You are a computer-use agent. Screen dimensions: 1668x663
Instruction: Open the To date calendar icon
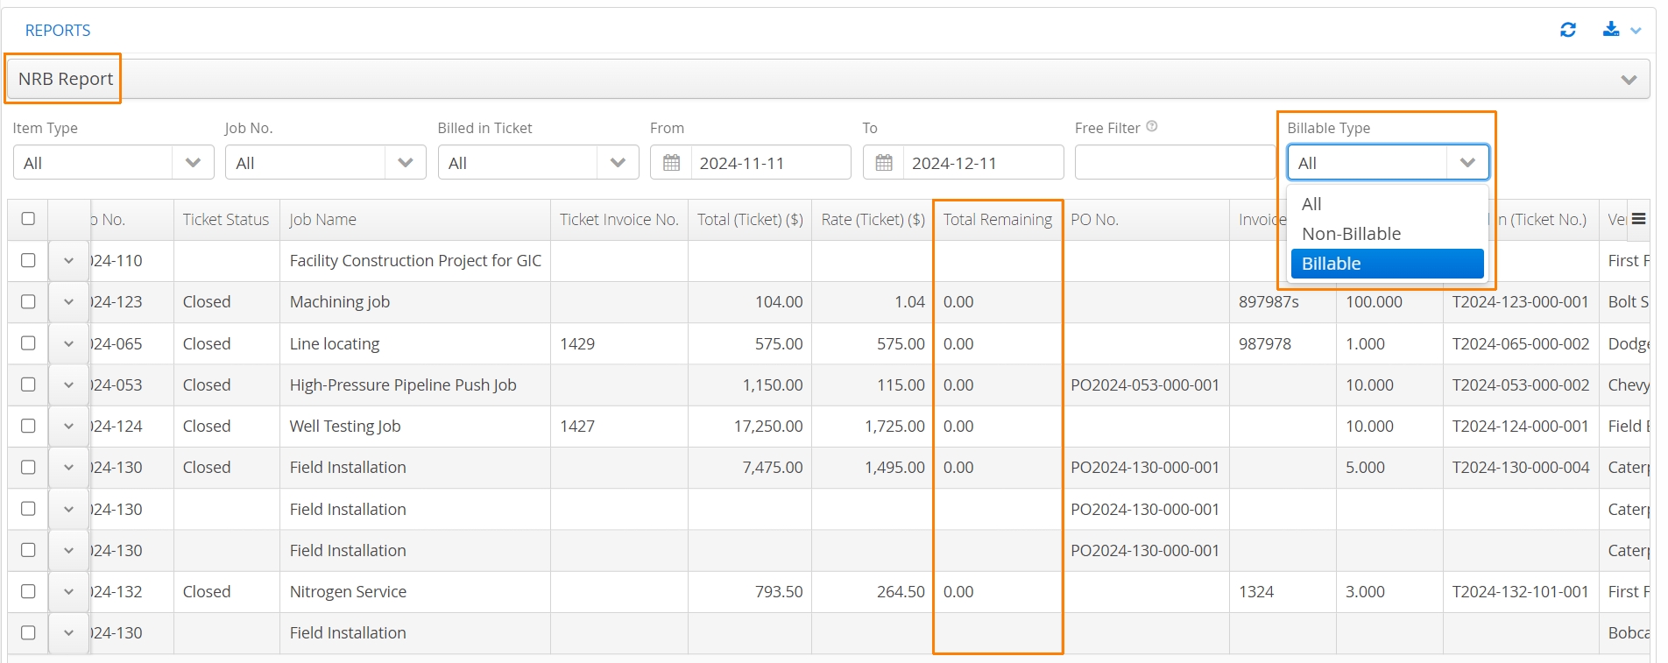[x=884, y=163]
